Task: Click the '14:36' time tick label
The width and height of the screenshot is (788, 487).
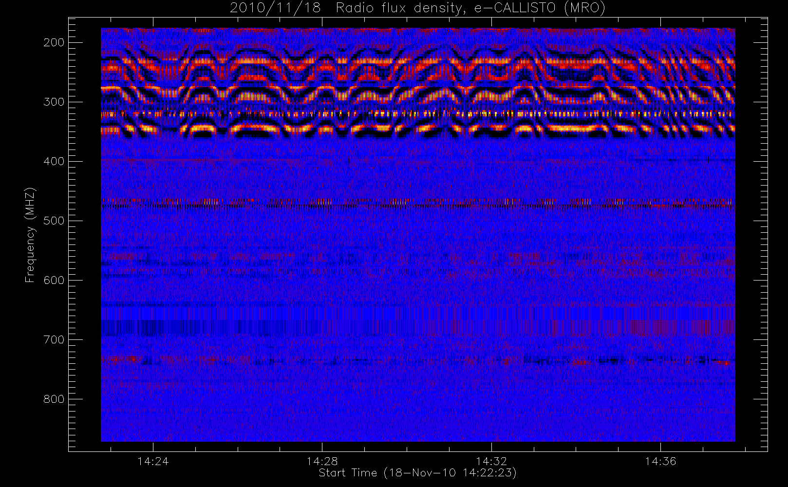Action: coord(660,461)
